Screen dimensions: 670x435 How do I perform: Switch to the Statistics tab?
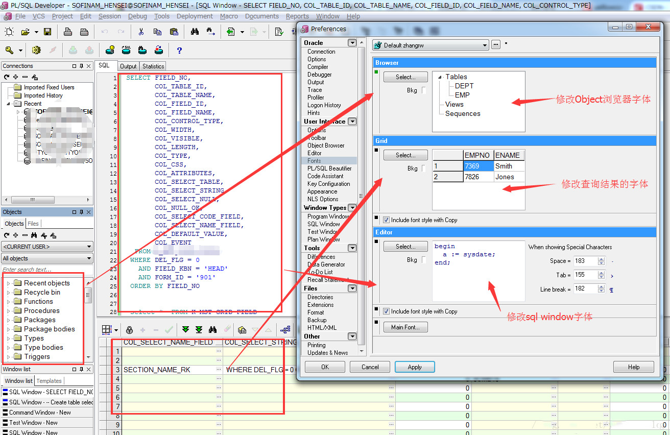153,66
